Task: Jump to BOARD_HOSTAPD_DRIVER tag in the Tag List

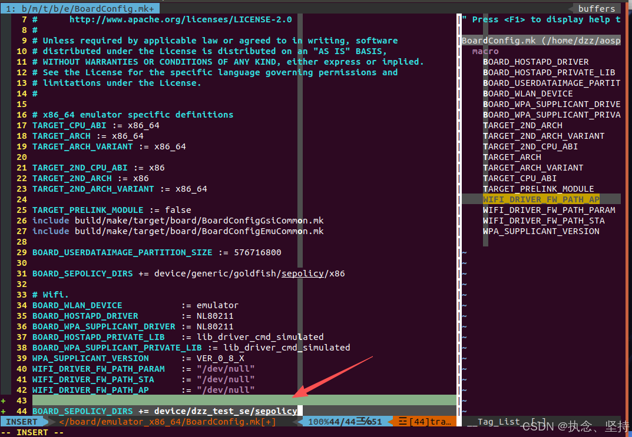Action: (x=535, y=62)
